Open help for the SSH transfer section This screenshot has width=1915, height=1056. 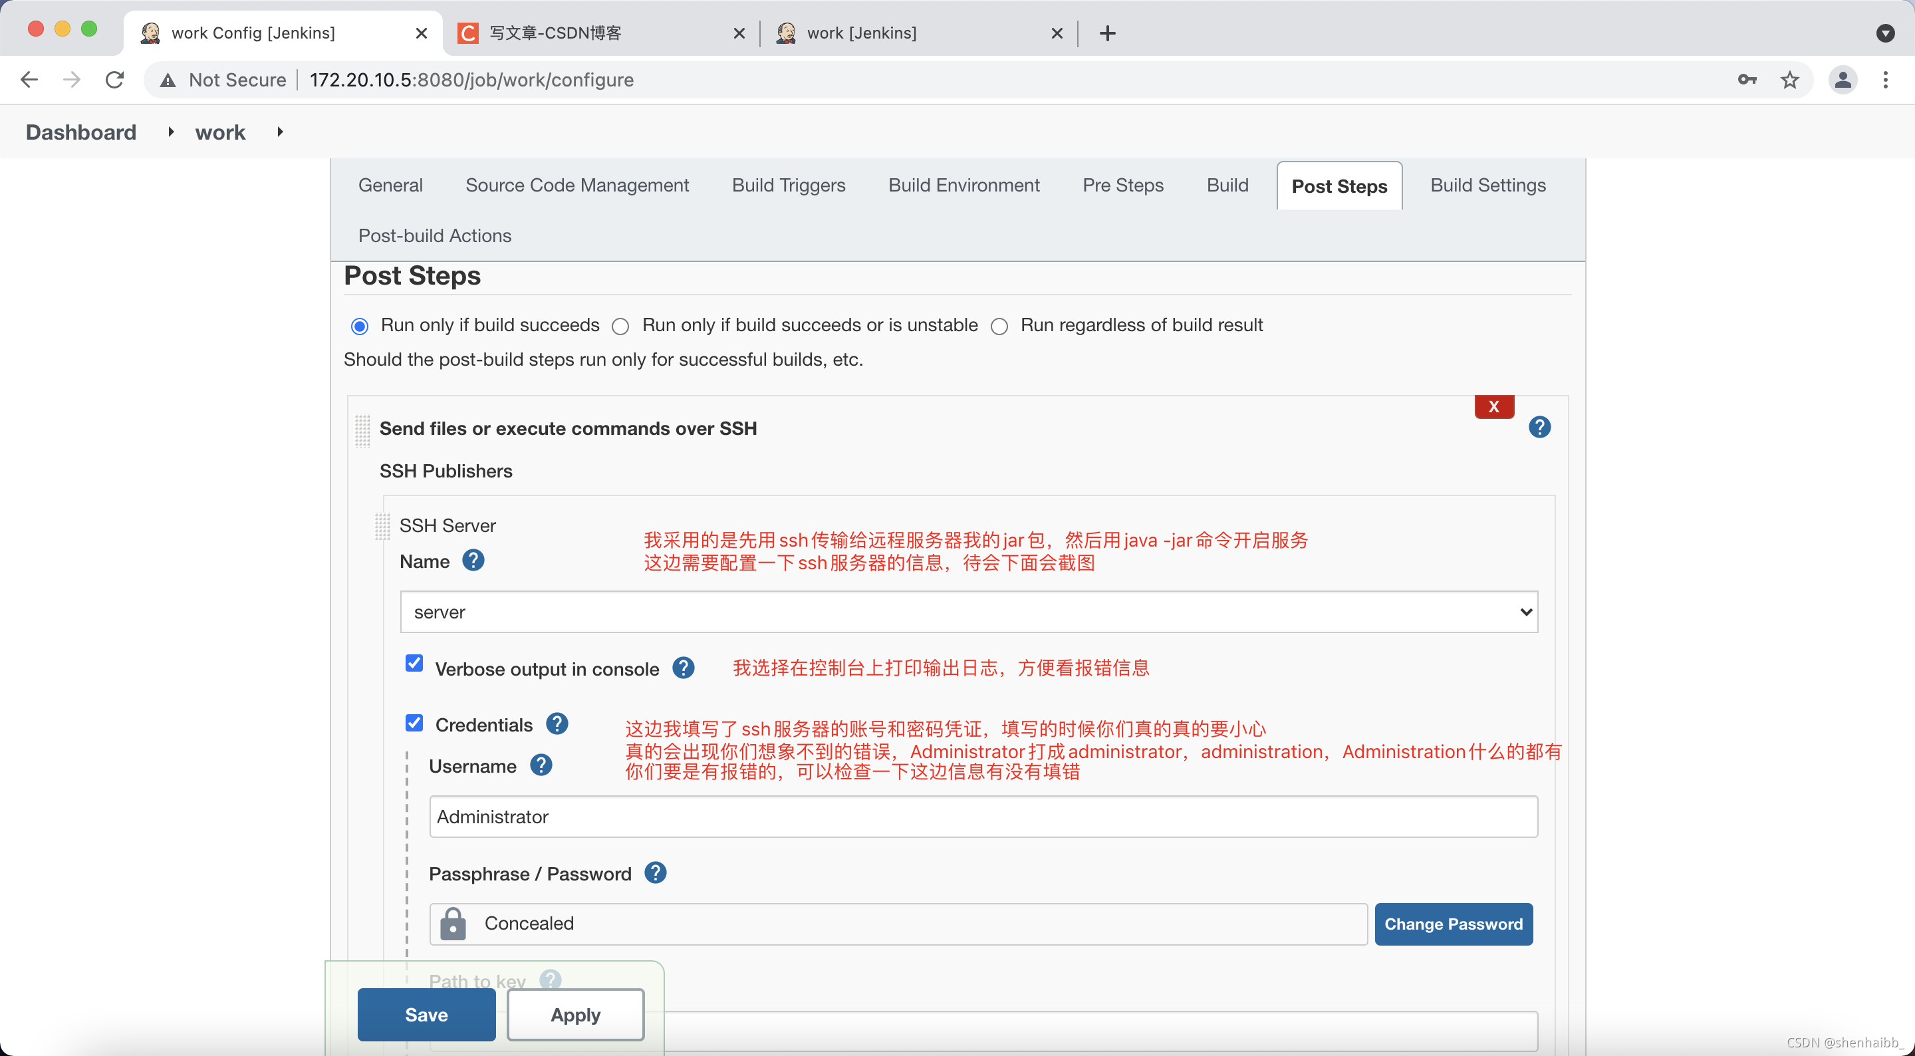[x=1539, y=427]
